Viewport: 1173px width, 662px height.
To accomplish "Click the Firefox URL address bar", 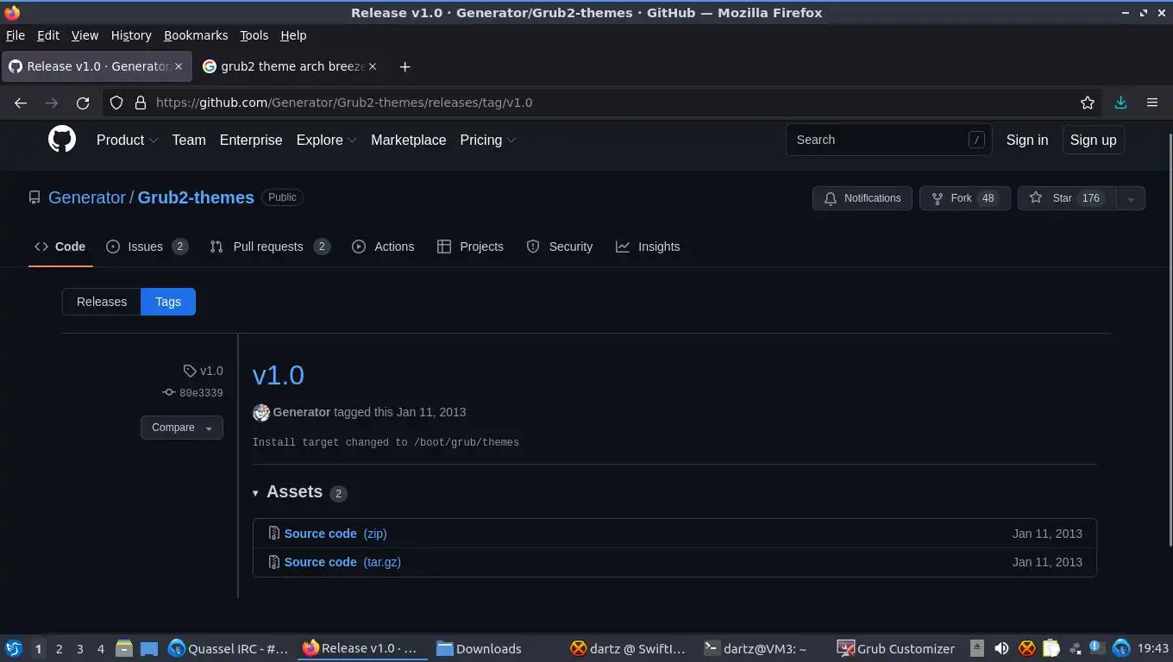I will (604, 103).
